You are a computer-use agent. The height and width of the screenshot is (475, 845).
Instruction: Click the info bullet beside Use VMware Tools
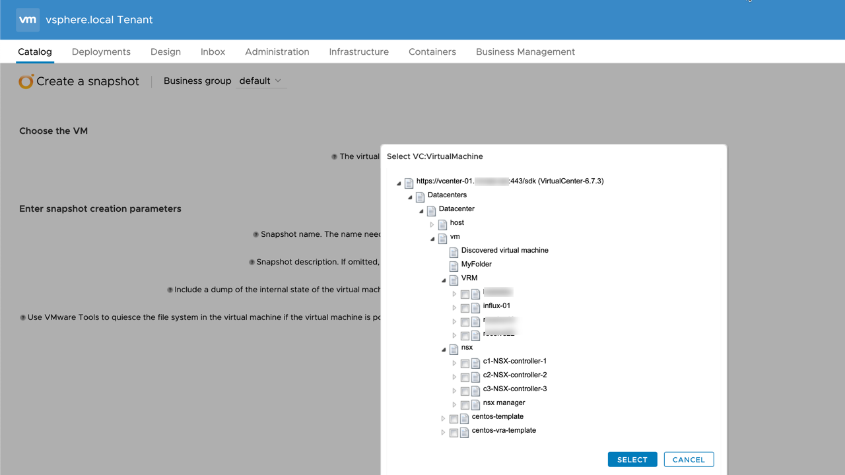pyautogui.click(x=22, y=317)
